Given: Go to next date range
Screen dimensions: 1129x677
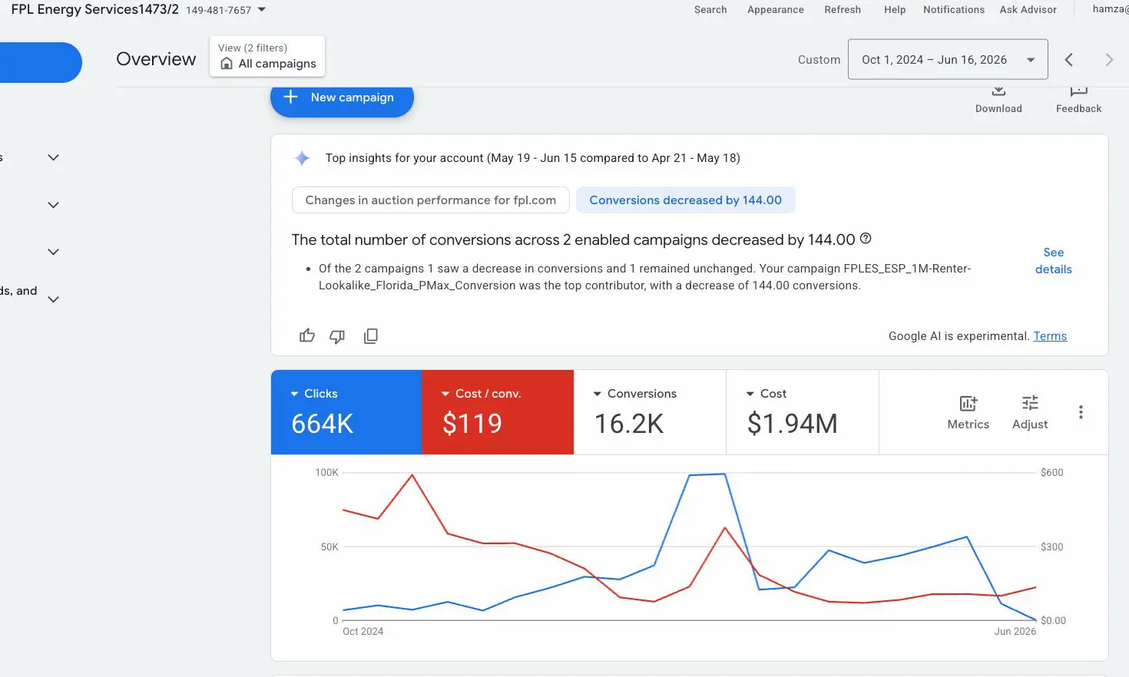Looking at the screenshot, I should pos(1109,60).
